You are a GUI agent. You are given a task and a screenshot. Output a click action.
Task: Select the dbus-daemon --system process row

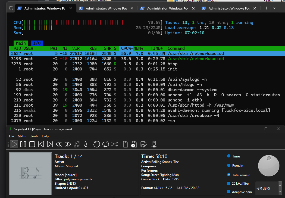[x=147, y=90]
